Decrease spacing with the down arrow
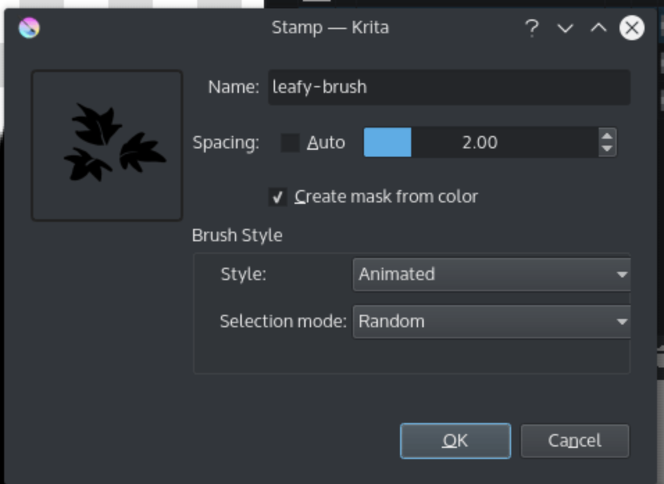The width and height of the screenshot is (664, 484). pos(607,149)
